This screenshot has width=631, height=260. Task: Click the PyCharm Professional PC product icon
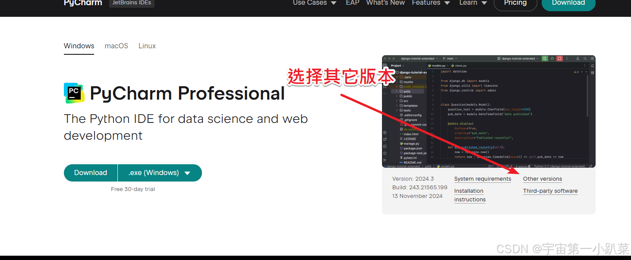[x=74, y=93]
